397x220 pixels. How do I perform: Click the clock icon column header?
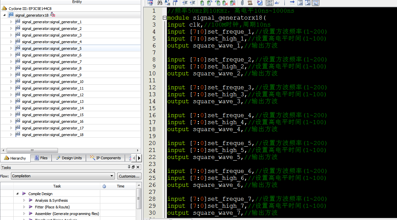tap(104, 186)
